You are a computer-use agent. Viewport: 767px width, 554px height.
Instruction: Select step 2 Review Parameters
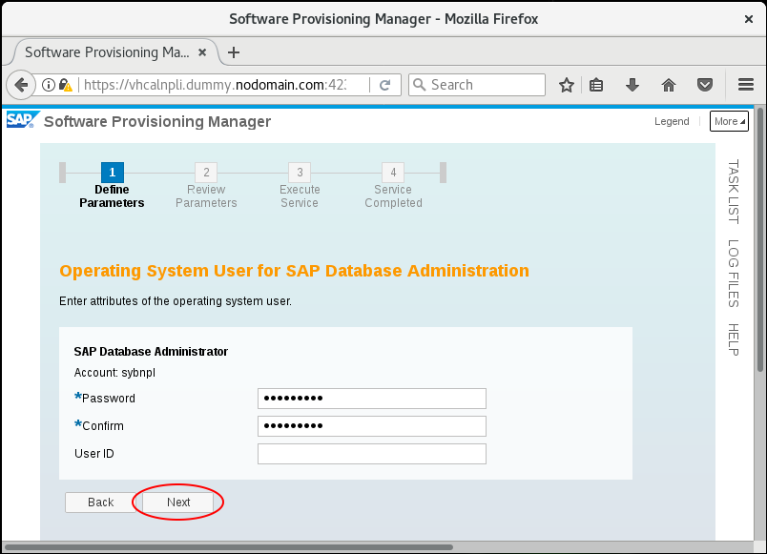point(206,186)
